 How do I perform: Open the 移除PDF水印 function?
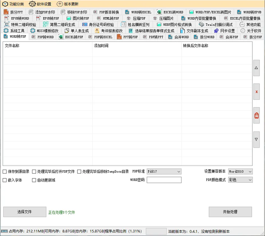(x=74, y=12)
